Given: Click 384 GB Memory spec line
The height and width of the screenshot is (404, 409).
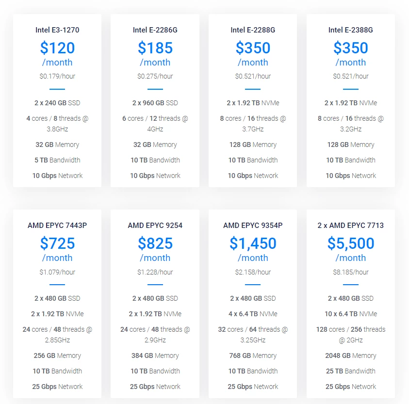Looking at the screenshot, I should [155, 356].
